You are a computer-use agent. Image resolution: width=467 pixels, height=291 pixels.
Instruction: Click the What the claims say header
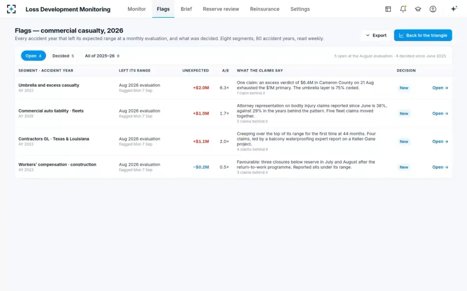(260, 71)
